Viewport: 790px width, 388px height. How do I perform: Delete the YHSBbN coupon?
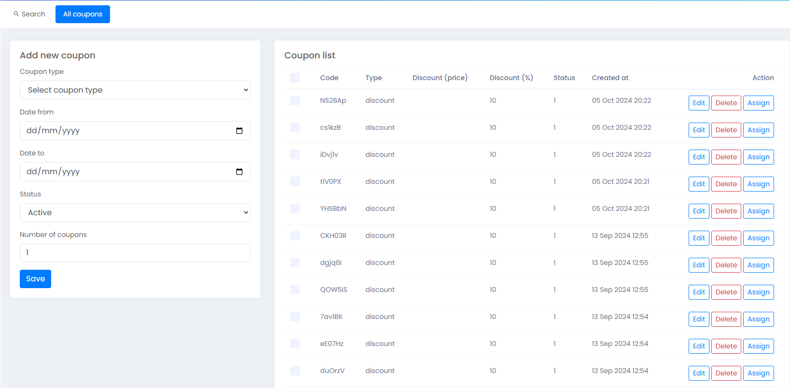point(726,211)
